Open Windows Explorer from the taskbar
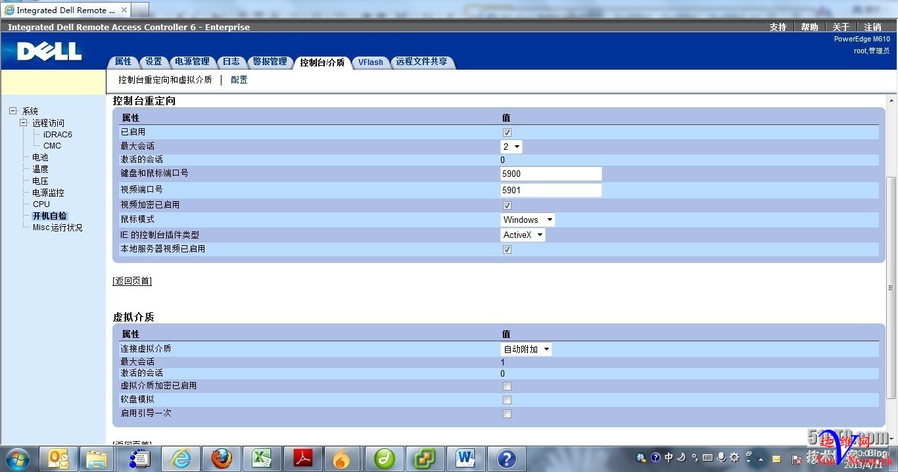Screen dimensions: 898x472 click(97, 458)
